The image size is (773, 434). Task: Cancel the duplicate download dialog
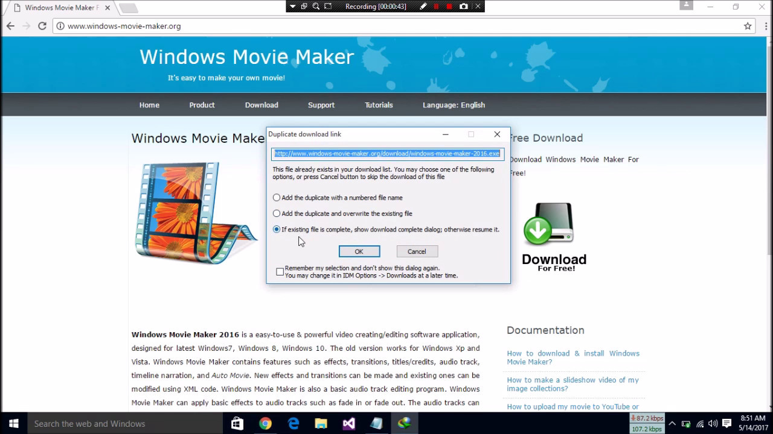point(417,251)
